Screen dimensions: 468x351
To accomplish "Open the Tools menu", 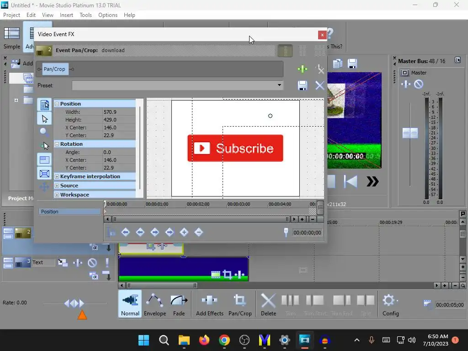I will (x=85, y=15).
